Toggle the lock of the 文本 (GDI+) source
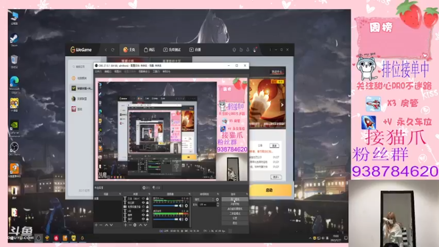Viewport: 439px width, 247px height. (147, 199)
